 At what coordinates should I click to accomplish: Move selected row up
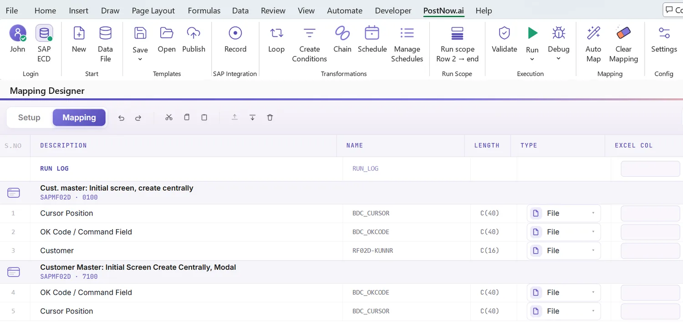coord(234,118)
